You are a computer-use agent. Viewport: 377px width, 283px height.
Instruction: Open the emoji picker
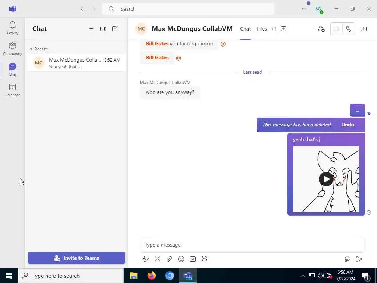click(x=181, y=259)
